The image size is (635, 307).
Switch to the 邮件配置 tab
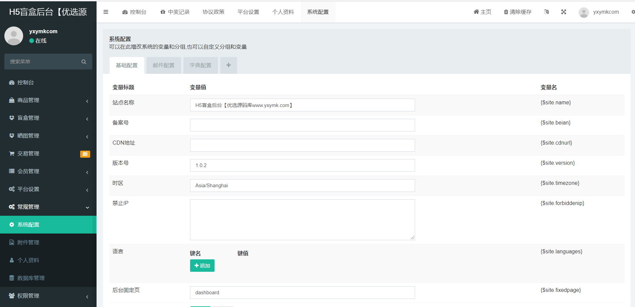(x=164, y=65)
